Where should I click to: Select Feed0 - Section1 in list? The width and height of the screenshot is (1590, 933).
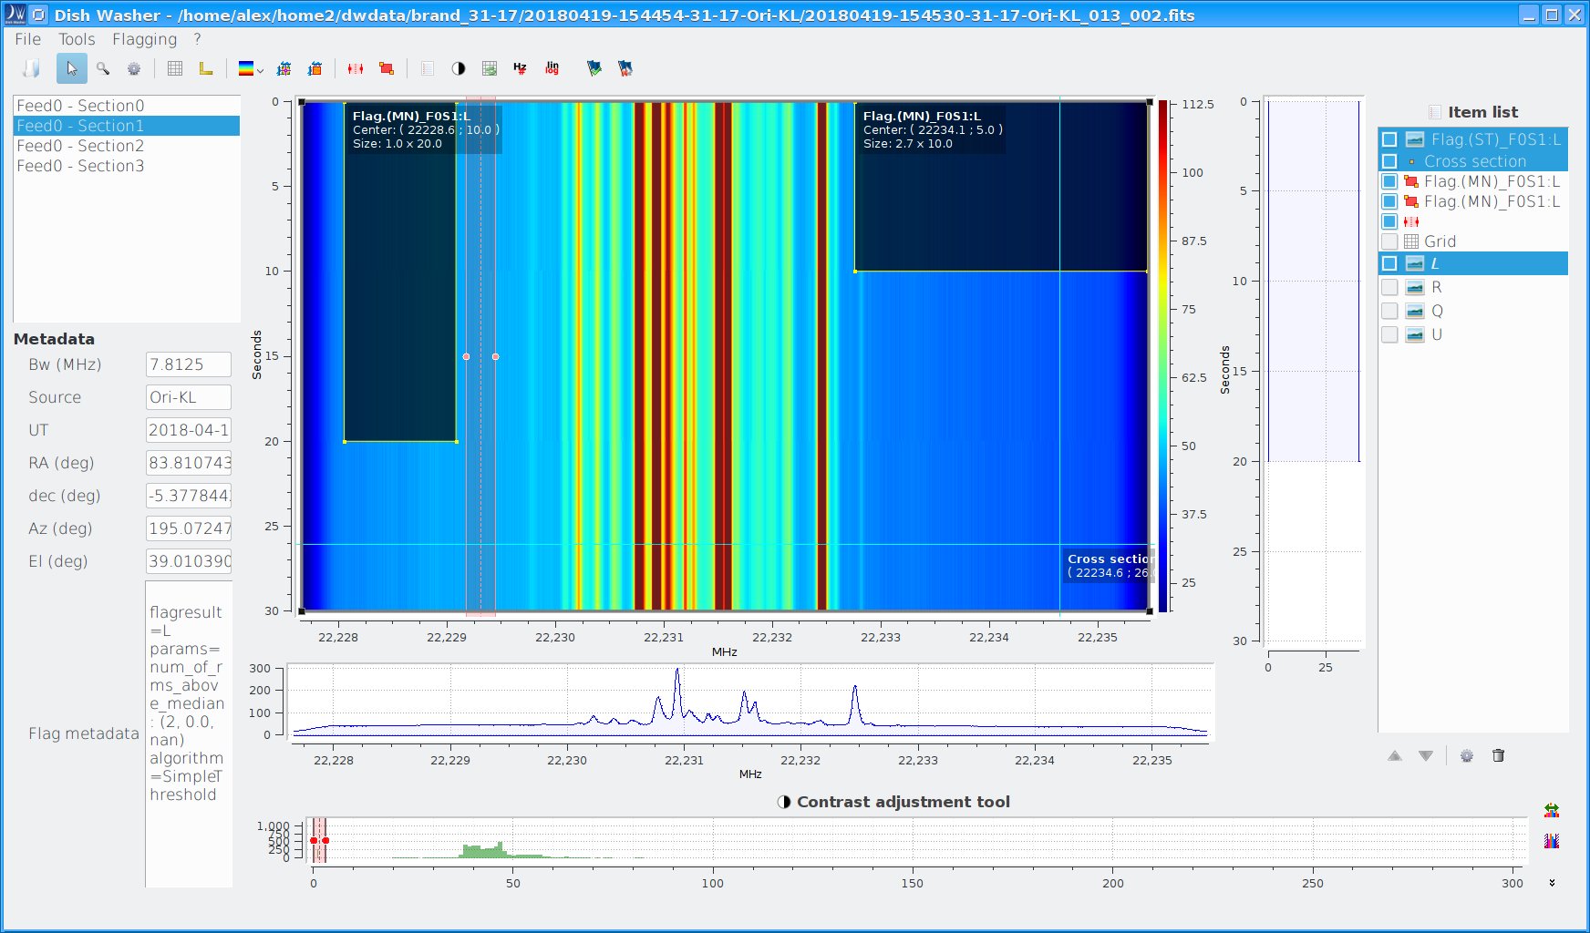point(126,126)
